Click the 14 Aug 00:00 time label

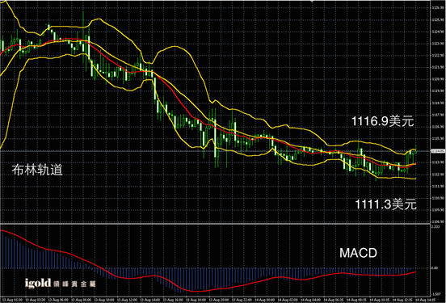pos(264,300)
